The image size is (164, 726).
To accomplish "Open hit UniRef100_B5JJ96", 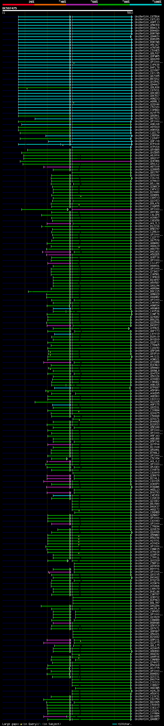I will pos(147,184).
